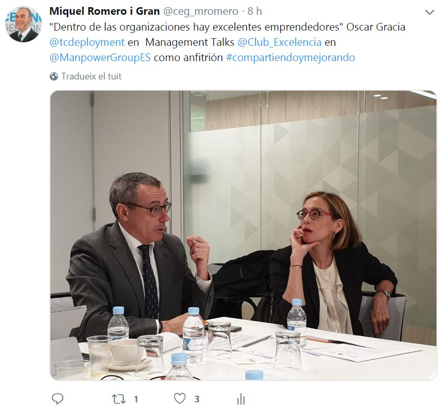
Task: Expand the tweet options chevron menu
Action: [x=429, y=12]
